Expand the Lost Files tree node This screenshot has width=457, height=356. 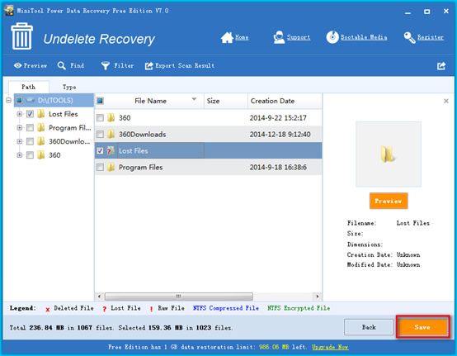19,114
